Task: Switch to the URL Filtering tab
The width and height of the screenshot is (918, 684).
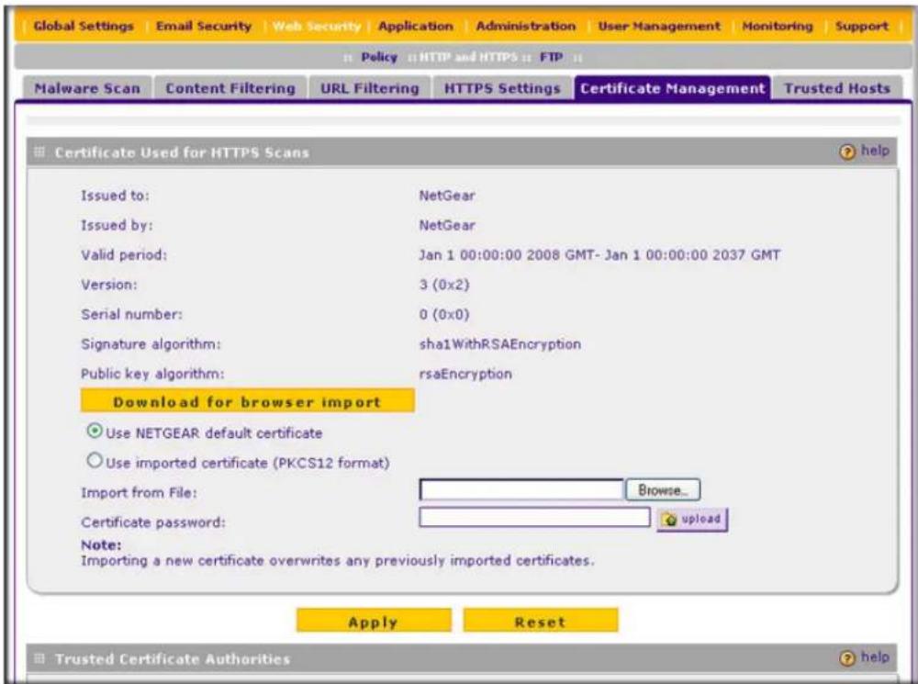Action: click(369, 88)
